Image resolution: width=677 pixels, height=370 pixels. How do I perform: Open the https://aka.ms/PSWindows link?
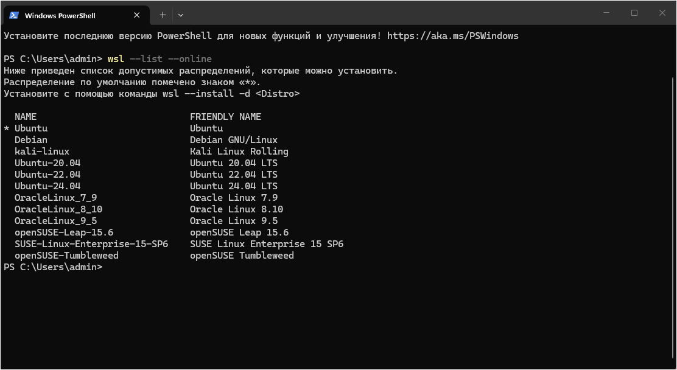coord(452,36)
